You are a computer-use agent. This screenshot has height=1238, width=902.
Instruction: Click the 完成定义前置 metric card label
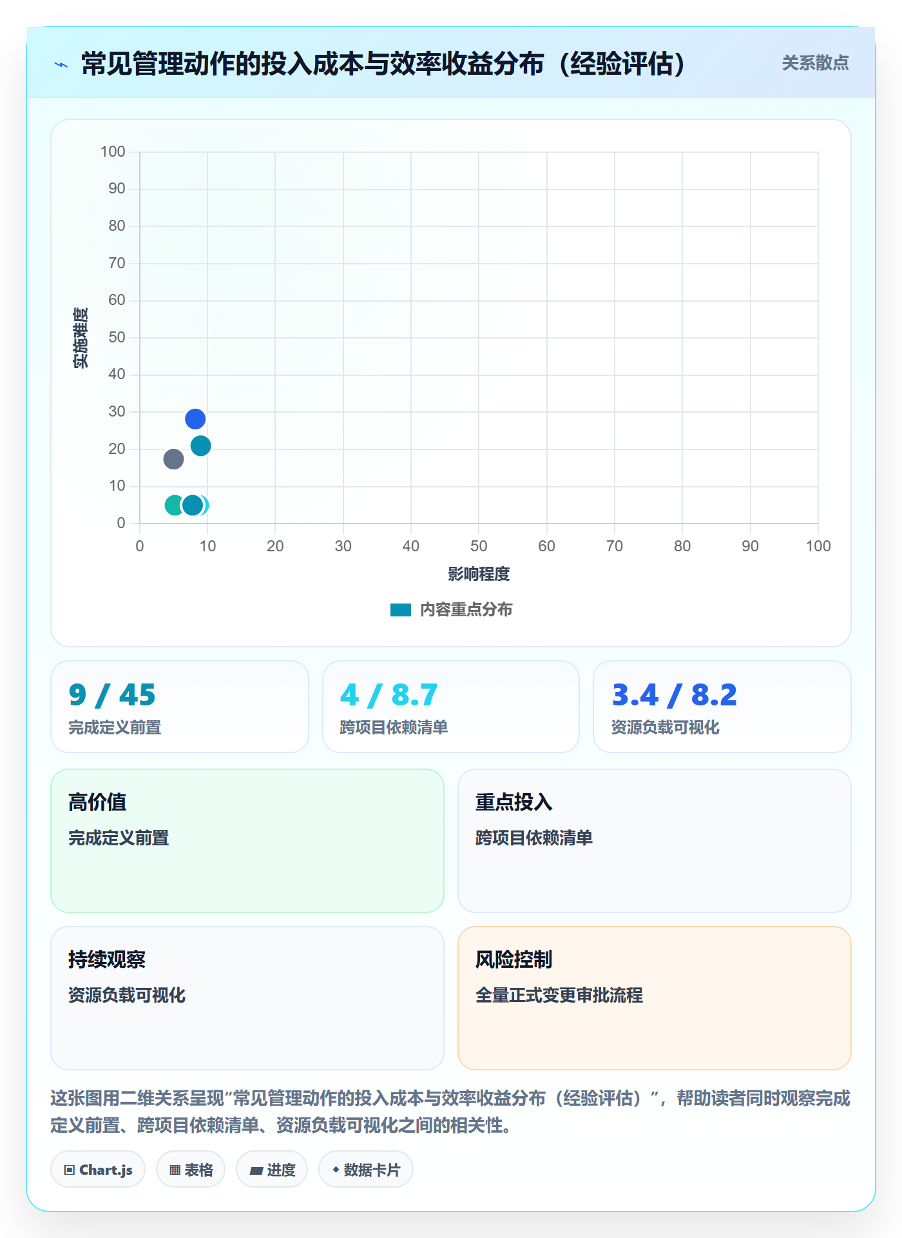coord(115,728)
